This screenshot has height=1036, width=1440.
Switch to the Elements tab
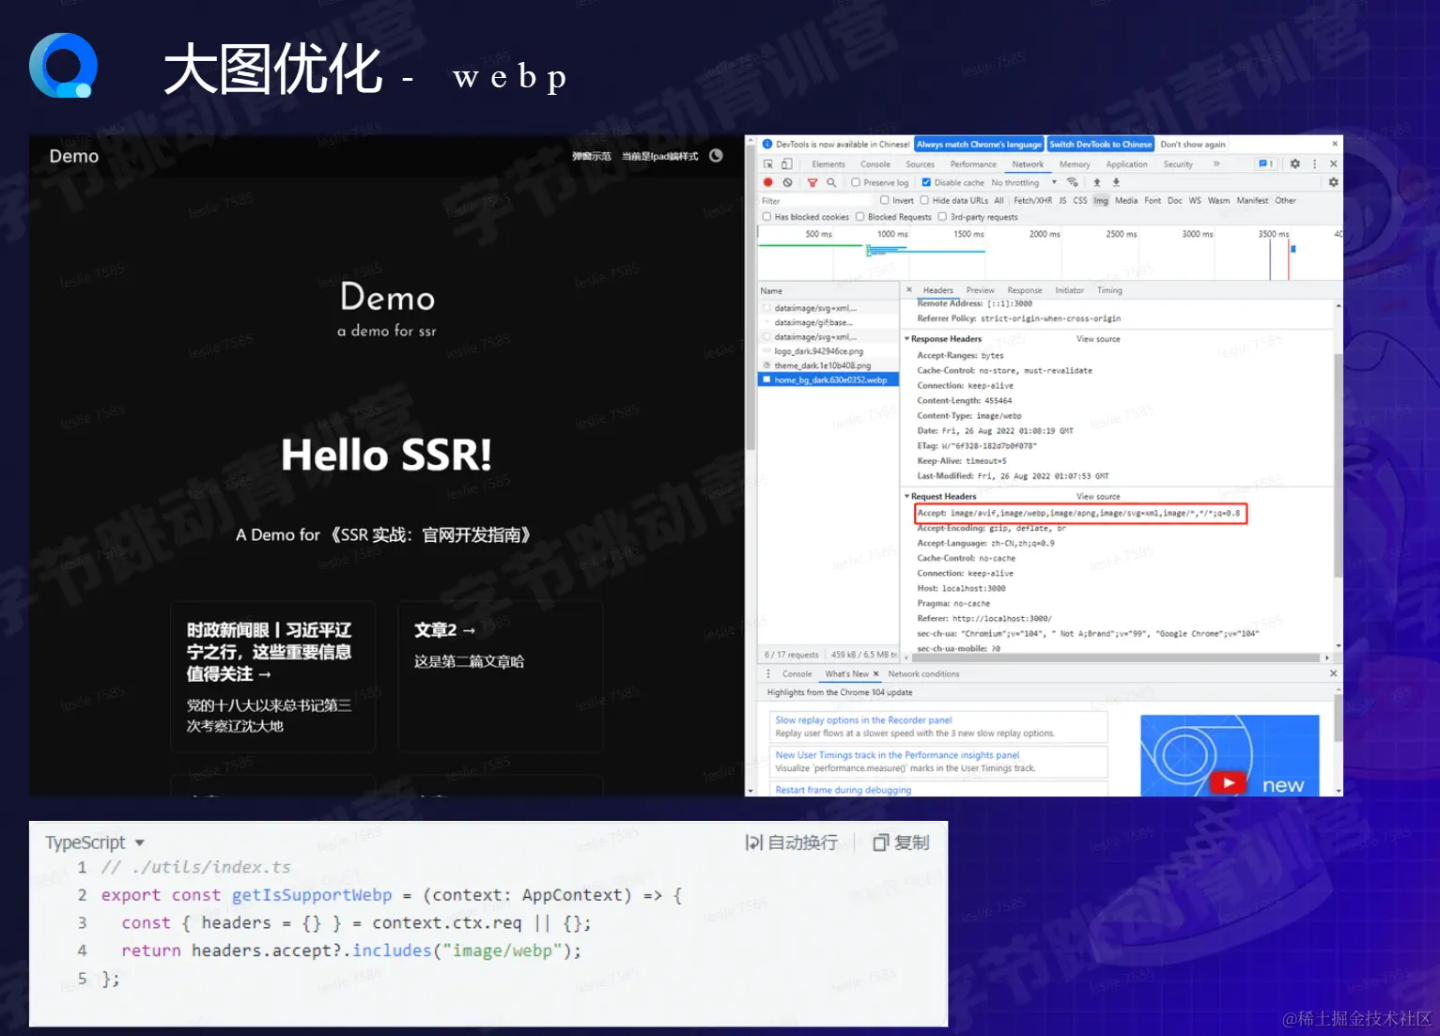click(x=828, y=164)
